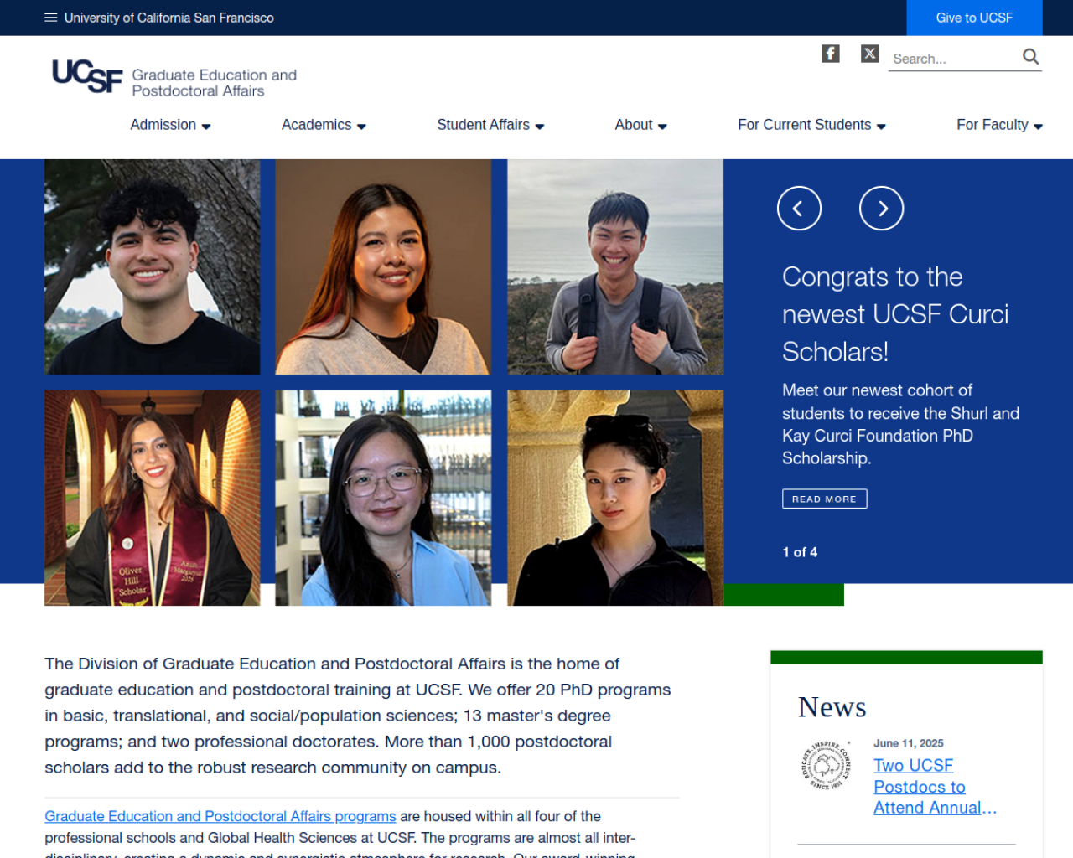Expand the About dropdown menu
1073x858 pixels.
pos(640,125)
